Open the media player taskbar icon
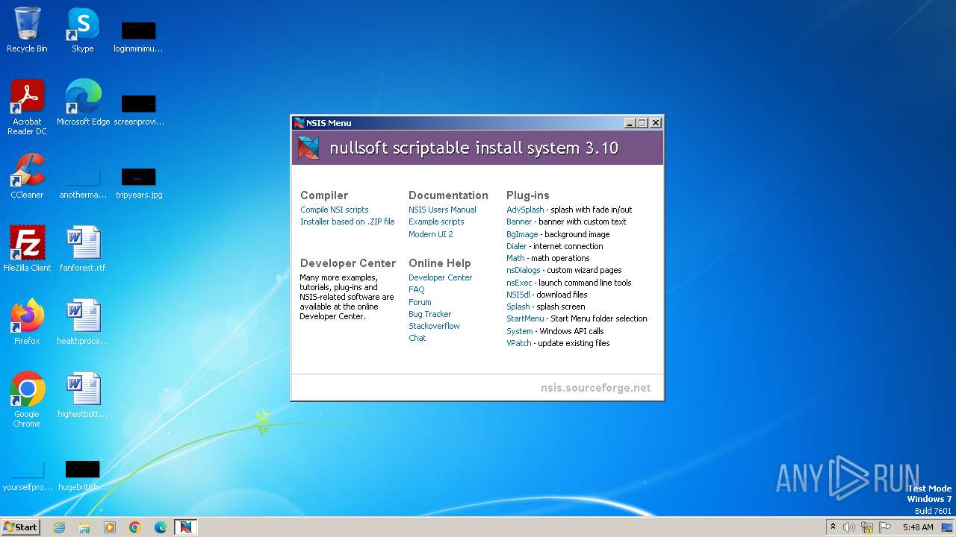 pos(110,527)
